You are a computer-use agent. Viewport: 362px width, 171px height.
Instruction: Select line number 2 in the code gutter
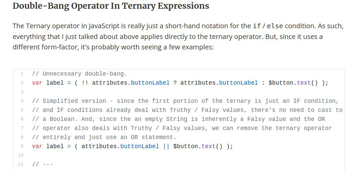(22, 83)
